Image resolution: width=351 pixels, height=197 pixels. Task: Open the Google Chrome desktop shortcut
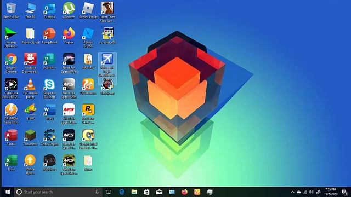tap(11, 63)
